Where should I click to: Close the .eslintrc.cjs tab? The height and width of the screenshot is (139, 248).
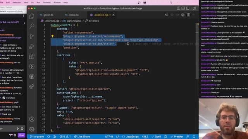coord(114,15)
